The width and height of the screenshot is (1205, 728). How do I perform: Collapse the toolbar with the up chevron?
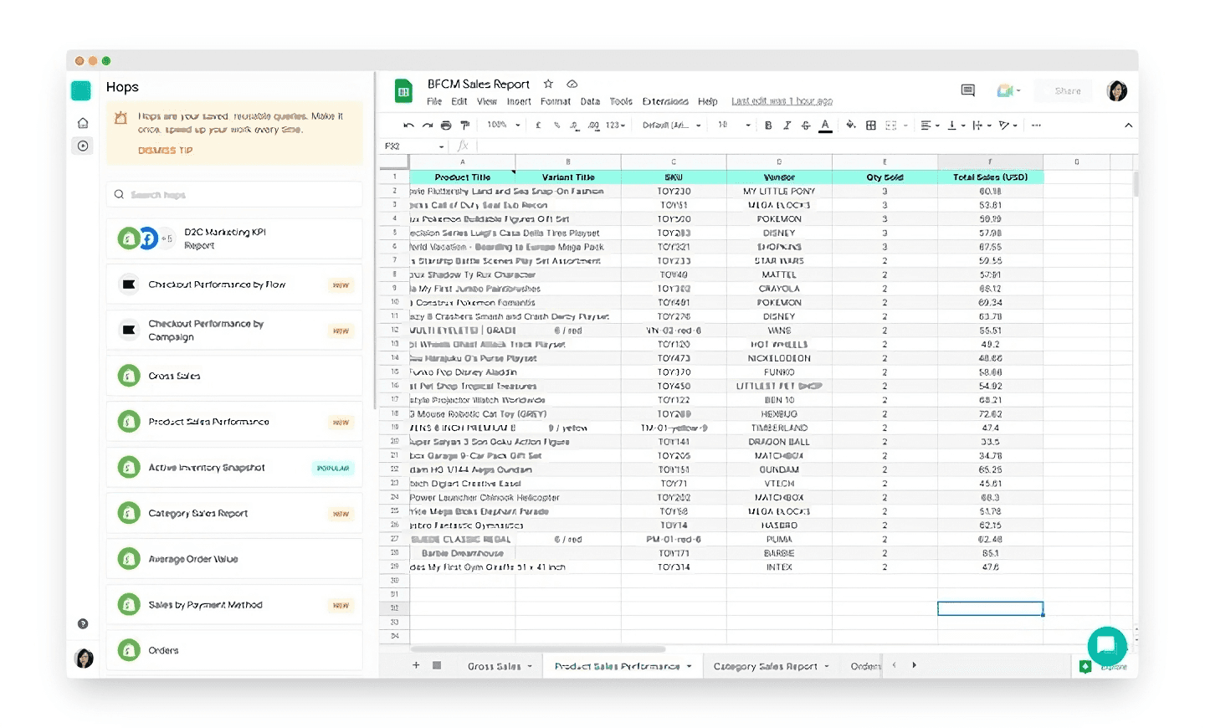pos(1128,126)
